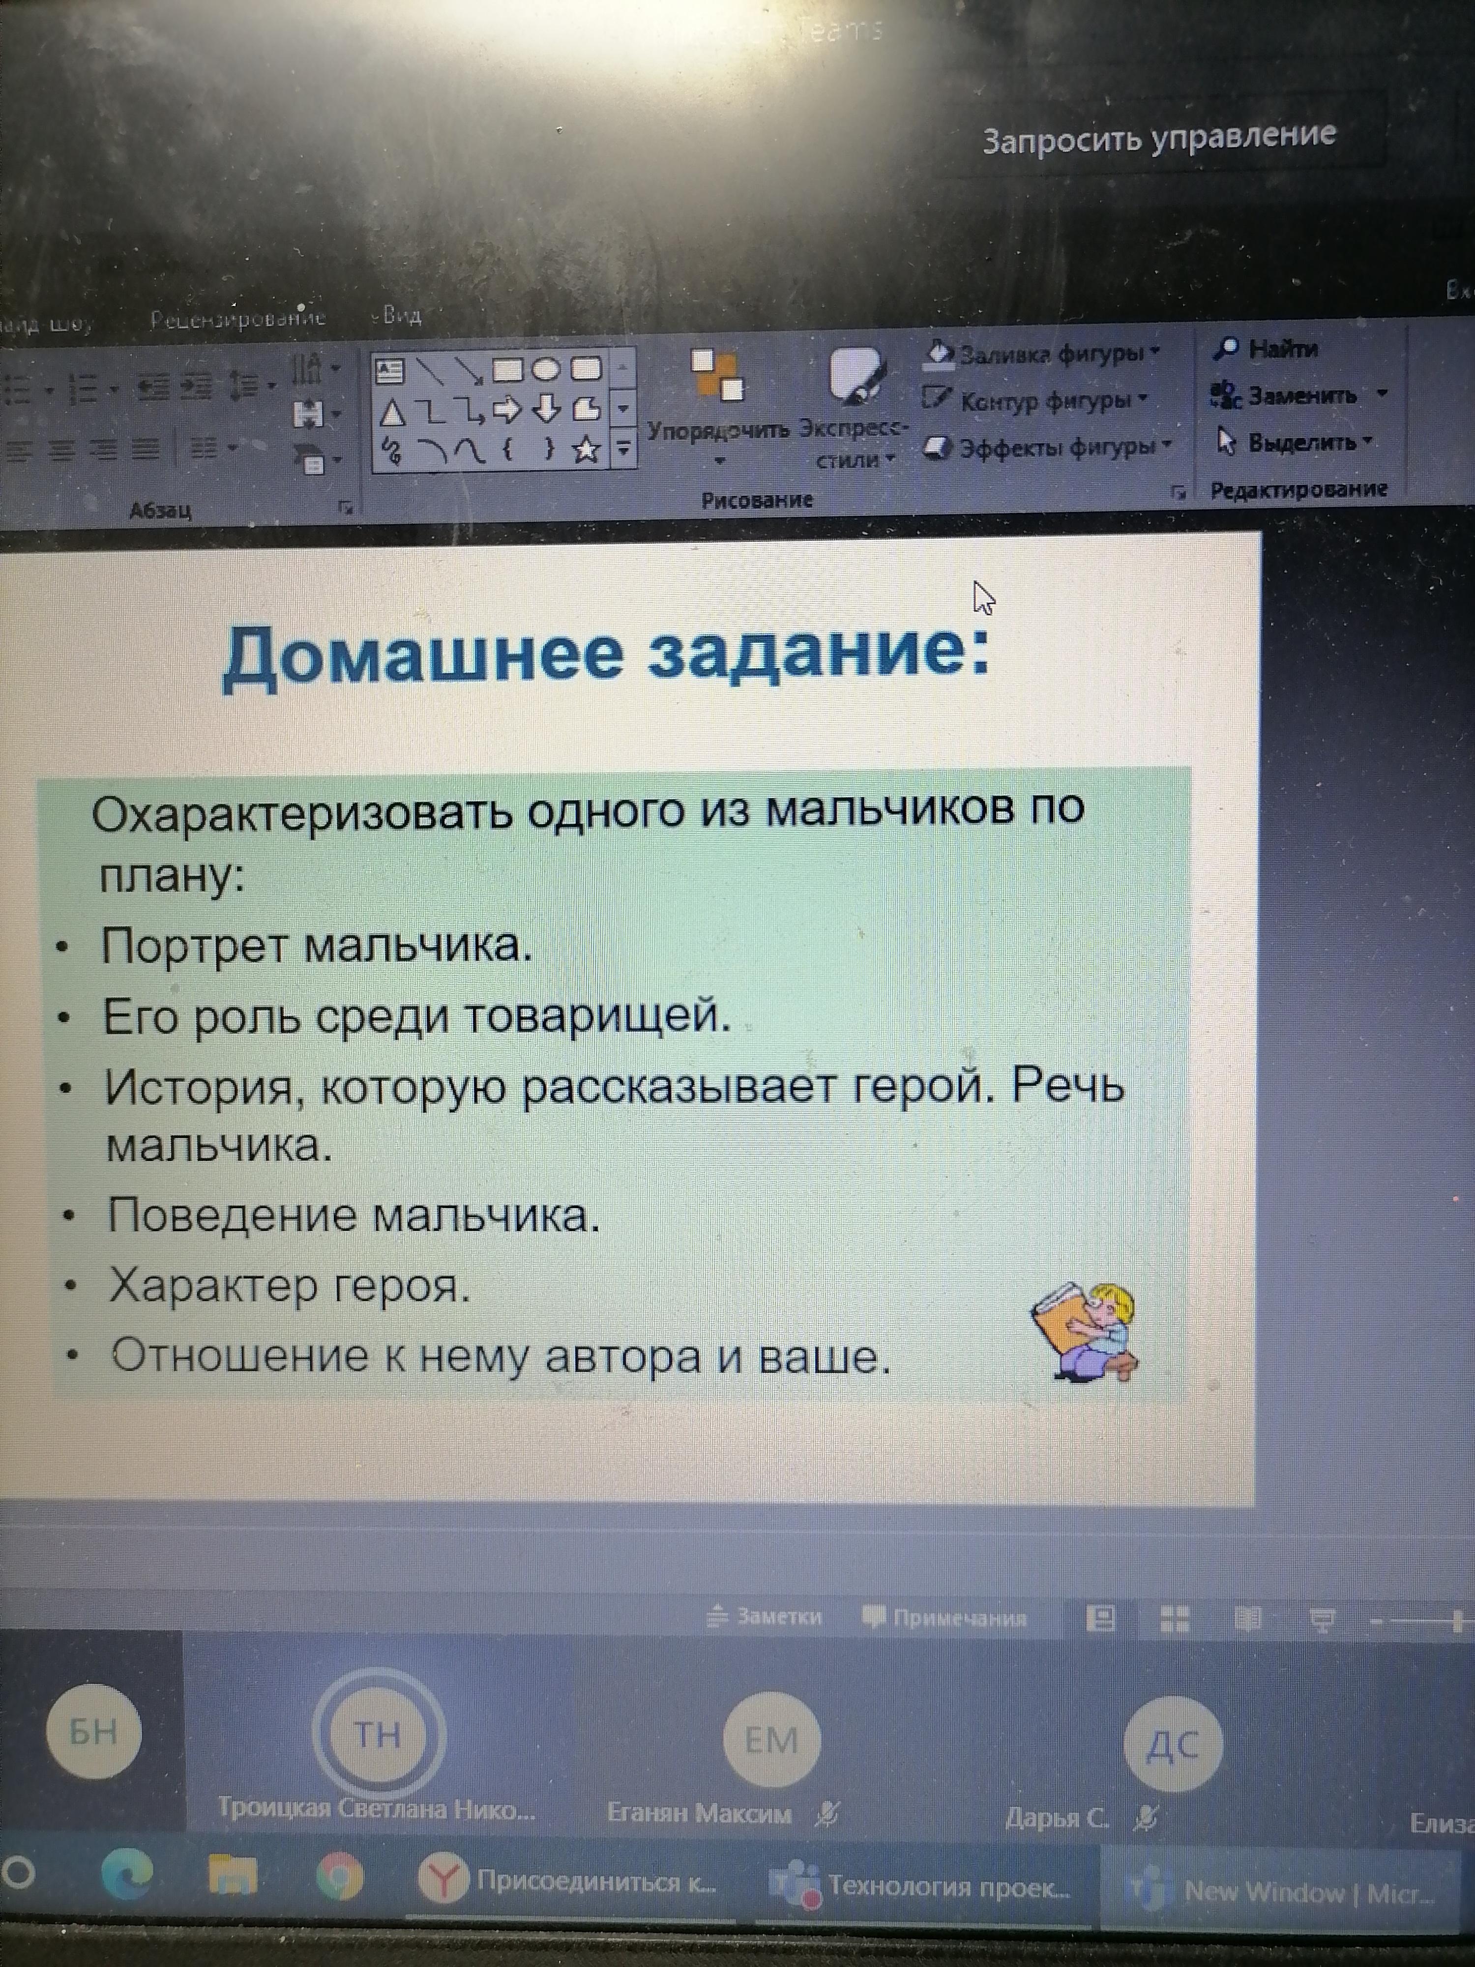Open Chrome from the taskbar

click(340, 1877)
